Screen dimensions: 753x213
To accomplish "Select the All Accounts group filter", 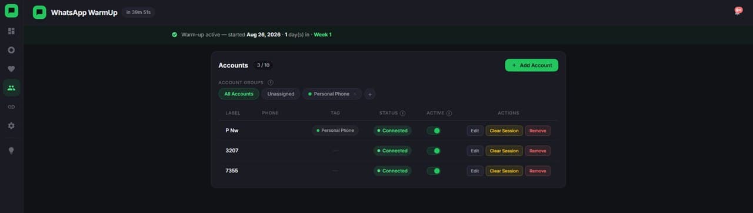I will pyautogui.click(x=239, y=94).
